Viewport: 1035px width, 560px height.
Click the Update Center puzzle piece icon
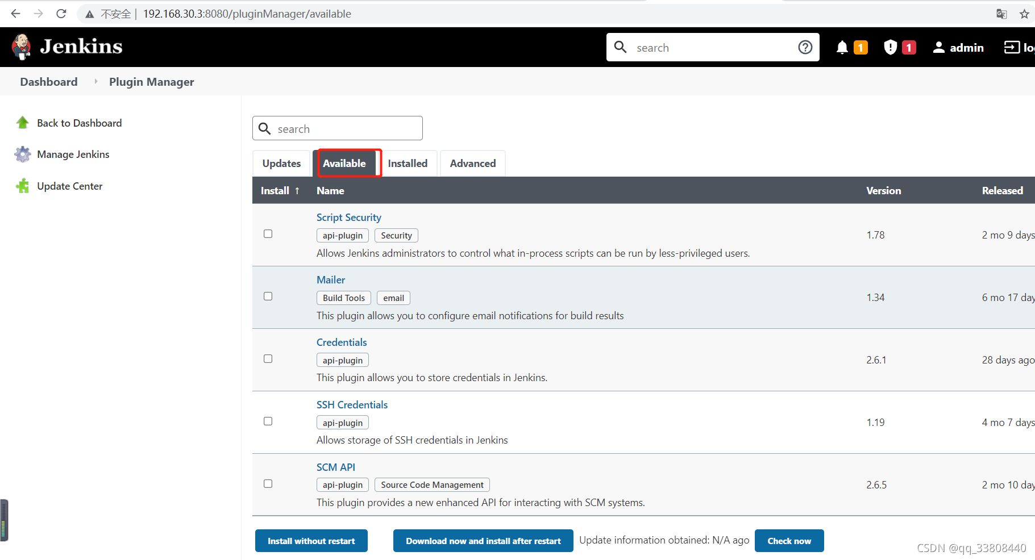tap(23, 186)
